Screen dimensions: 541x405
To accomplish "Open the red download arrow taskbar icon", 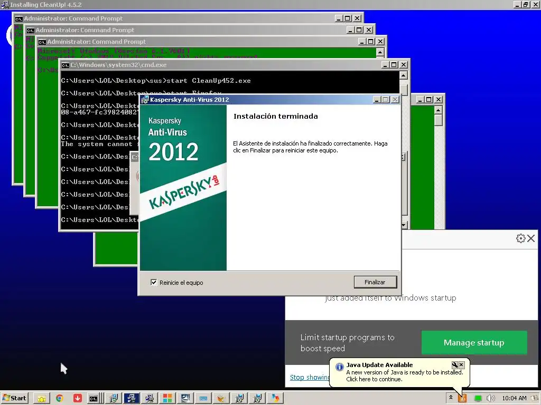I will coord(78,399).
